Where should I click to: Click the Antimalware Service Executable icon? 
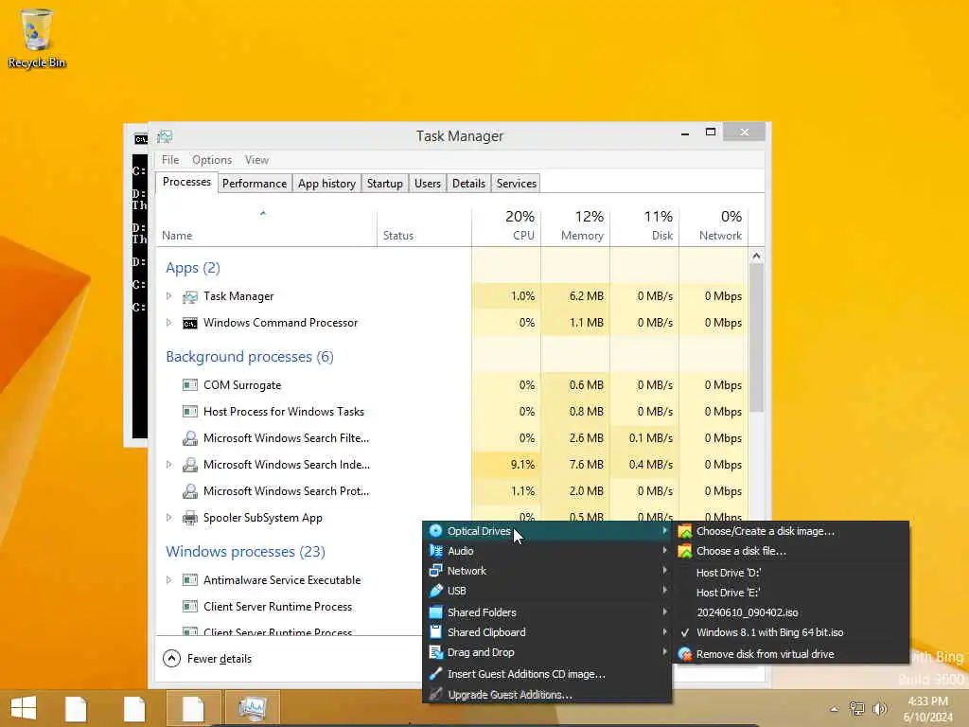(x=189, y=580)
